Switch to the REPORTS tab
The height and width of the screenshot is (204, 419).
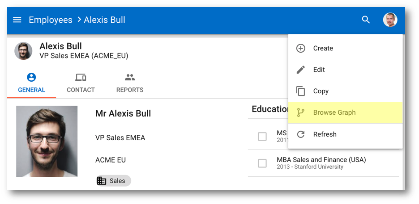(x=130, y=83)
